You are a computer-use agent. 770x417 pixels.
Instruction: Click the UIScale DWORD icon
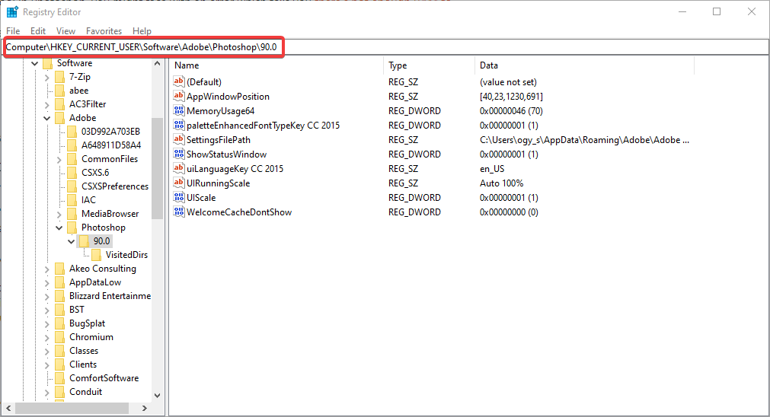[x=179, y=197]
